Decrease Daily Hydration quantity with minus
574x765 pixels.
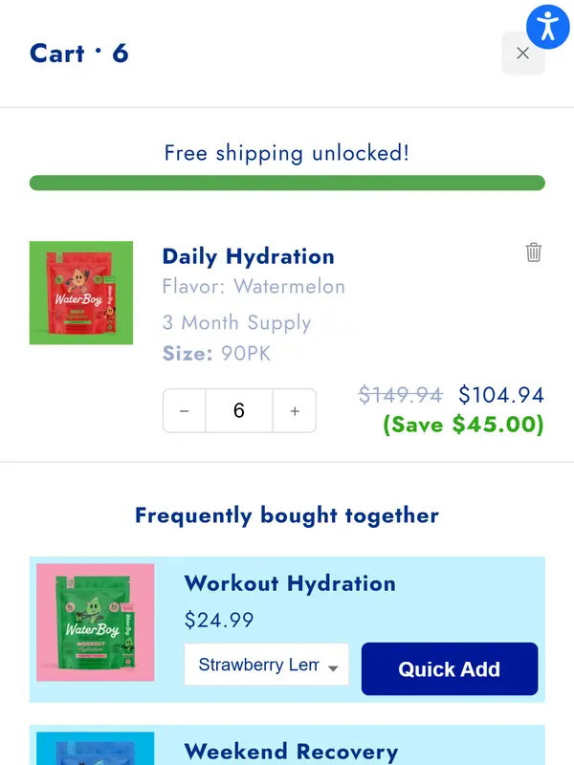(185, 411)
